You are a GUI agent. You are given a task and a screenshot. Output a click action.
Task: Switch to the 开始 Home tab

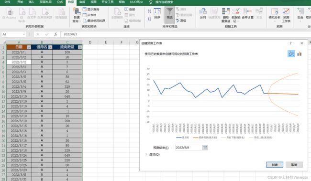20,2
